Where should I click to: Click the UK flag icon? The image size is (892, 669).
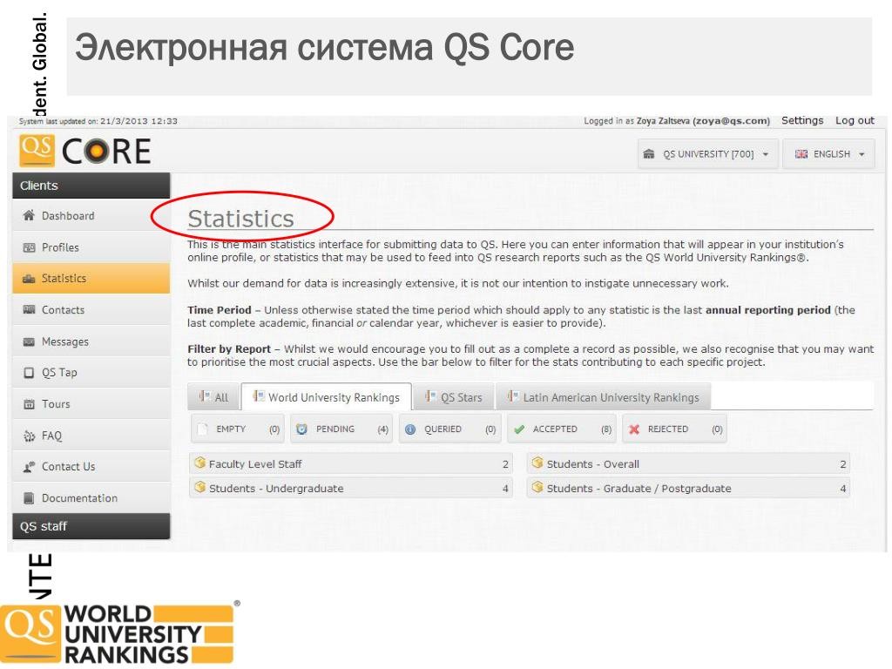(x=801, y=154)
